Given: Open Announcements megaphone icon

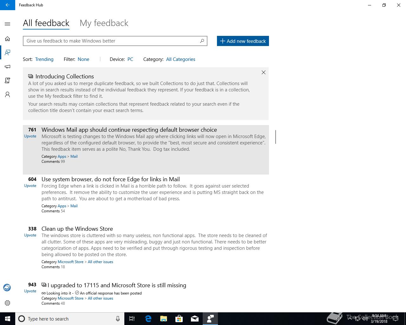Looking at the screenshot, I should pyautogui.click(x=8, y=66).
